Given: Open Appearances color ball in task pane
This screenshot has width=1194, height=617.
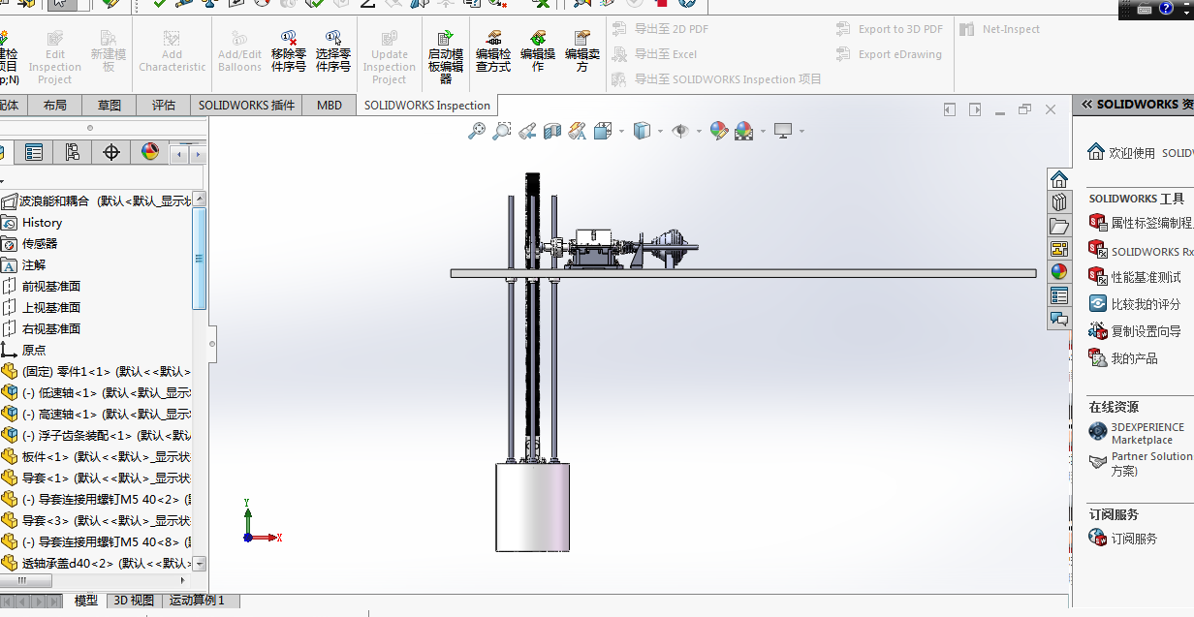Looking at the screenshot, I should 1059,272.
